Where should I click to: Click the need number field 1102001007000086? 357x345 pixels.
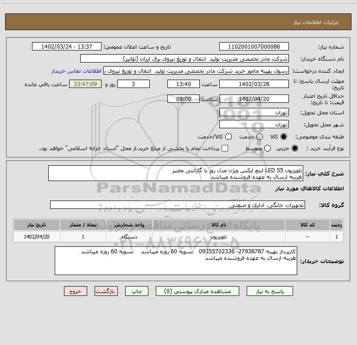click(254, 46)
